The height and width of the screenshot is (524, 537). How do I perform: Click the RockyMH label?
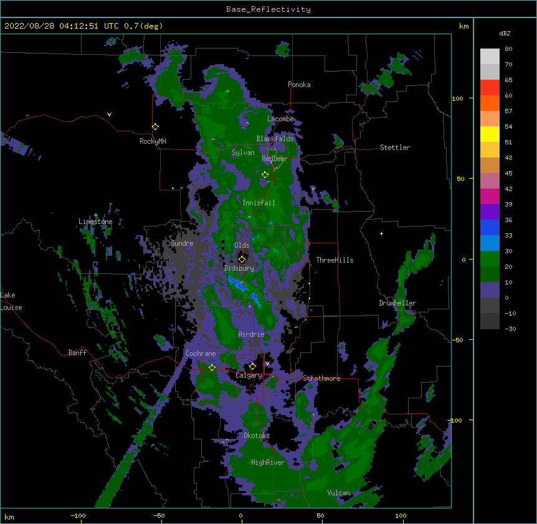click(x=153, y=141)
